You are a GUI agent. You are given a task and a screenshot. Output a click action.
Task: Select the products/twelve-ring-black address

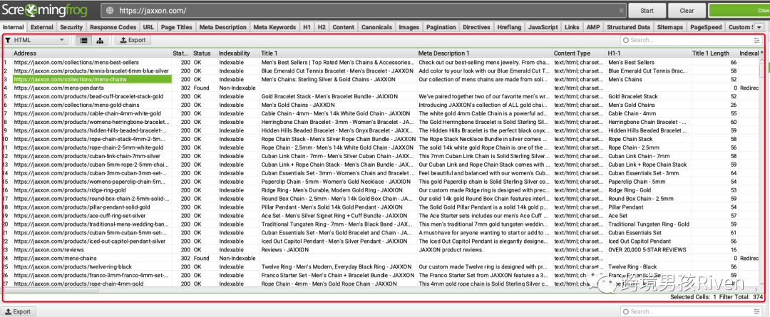pos(92,266)
